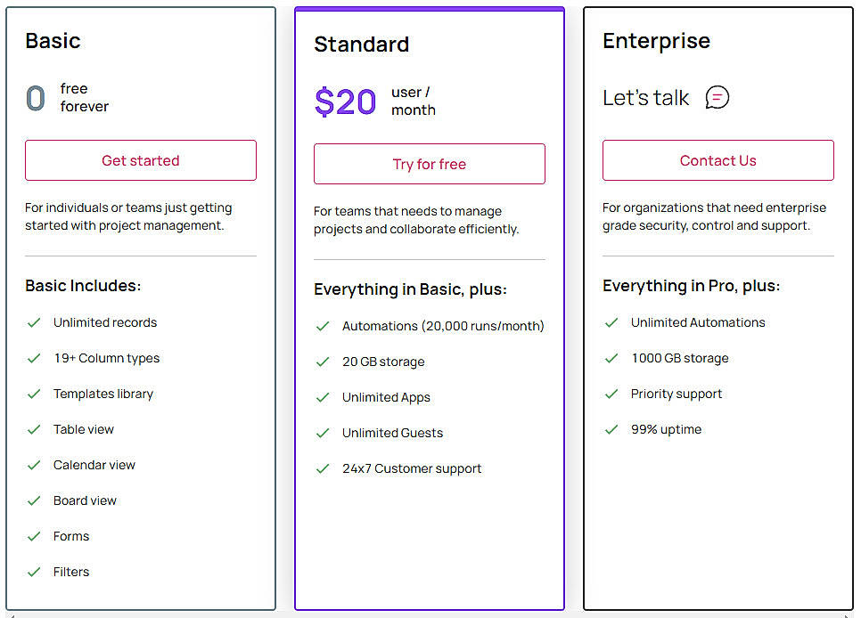The height and width of the screenshot is (618, 861).
Task: Click the checkmark beside Unlimited Guests
Action: (x=323, y=433)
